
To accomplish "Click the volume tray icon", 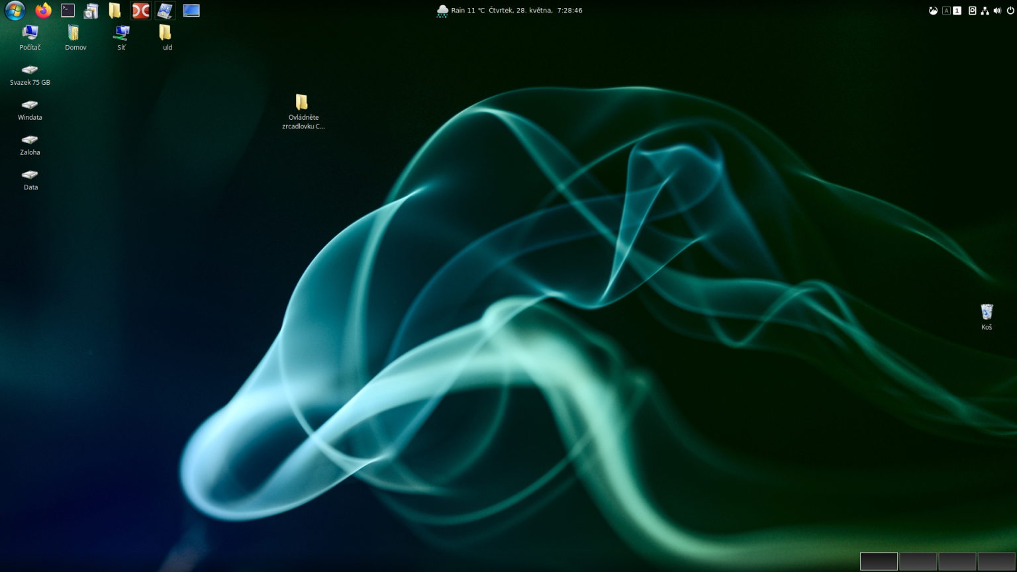I will coord(997,10).
